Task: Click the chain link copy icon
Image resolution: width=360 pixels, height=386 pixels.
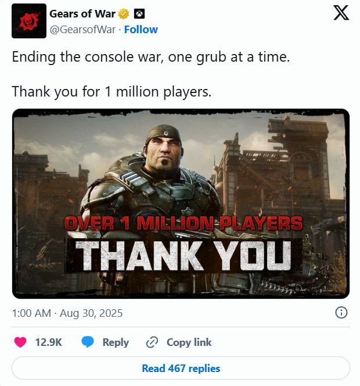Action: pyautogui.click(x=153, y=342)
